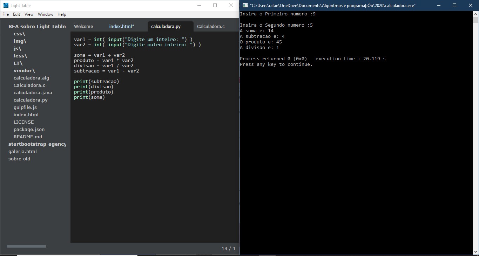This screenshot has width=479, height=256.
Task: Click the console scrollbar down arrow
Action: point(476,251)
